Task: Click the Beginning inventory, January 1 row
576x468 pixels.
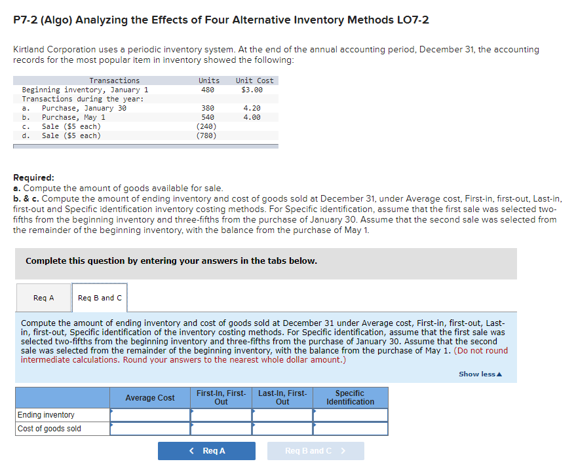Action: tap(145, 90)
